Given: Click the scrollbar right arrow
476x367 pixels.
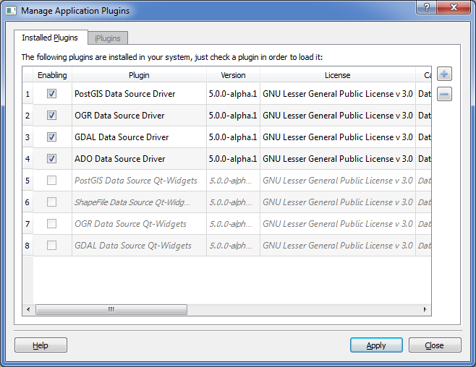Looking at the screenshot, I should [425, 309].
